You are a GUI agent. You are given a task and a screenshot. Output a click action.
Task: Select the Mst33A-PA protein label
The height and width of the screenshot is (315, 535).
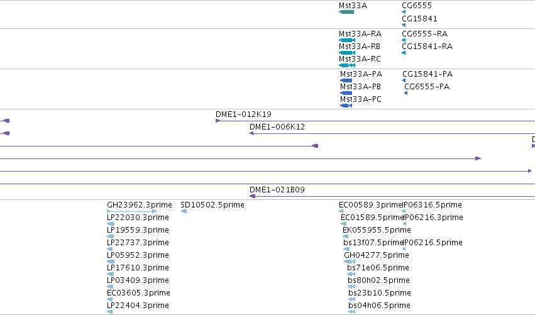[361, 74]
